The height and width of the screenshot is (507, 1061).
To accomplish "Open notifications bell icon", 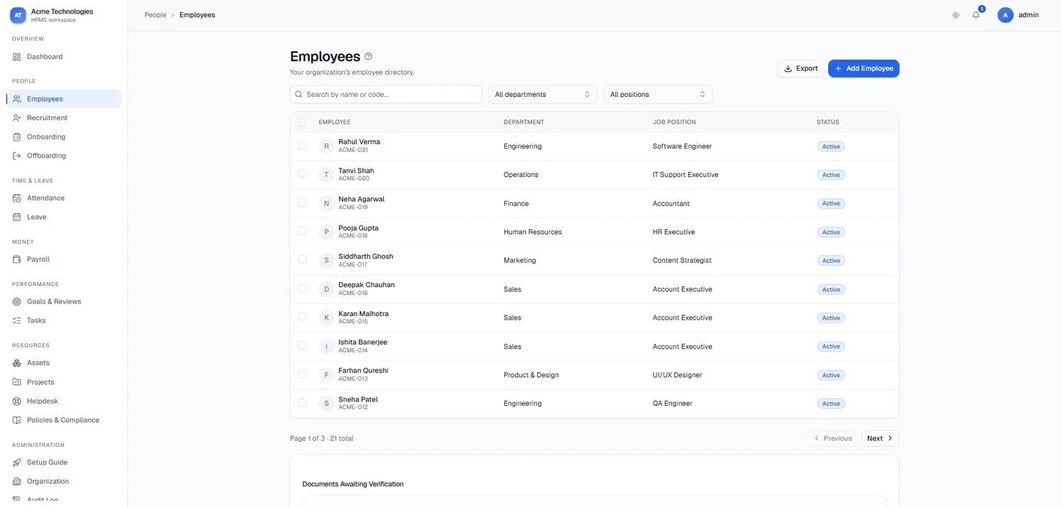I will click(x=976, y=15).
